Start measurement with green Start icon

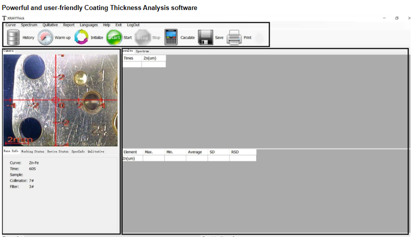(114, 38)
